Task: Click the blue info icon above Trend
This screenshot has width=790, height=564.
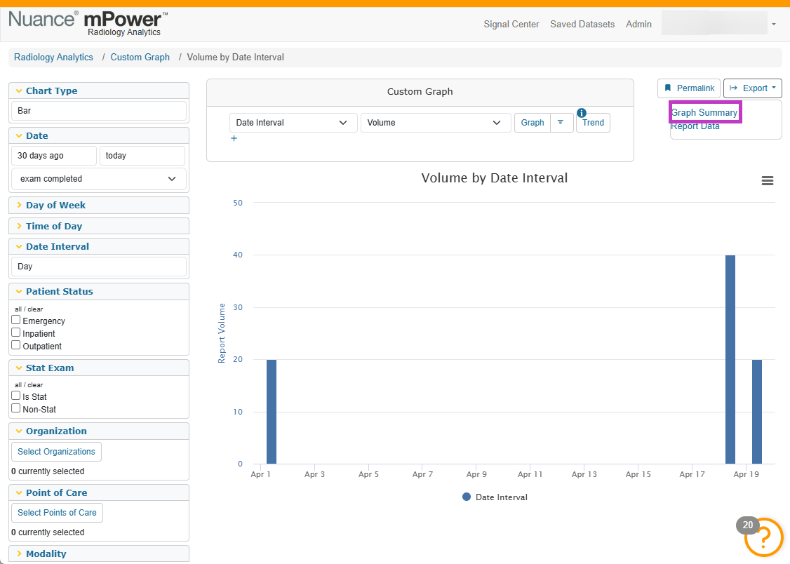Action: [582, 113]
